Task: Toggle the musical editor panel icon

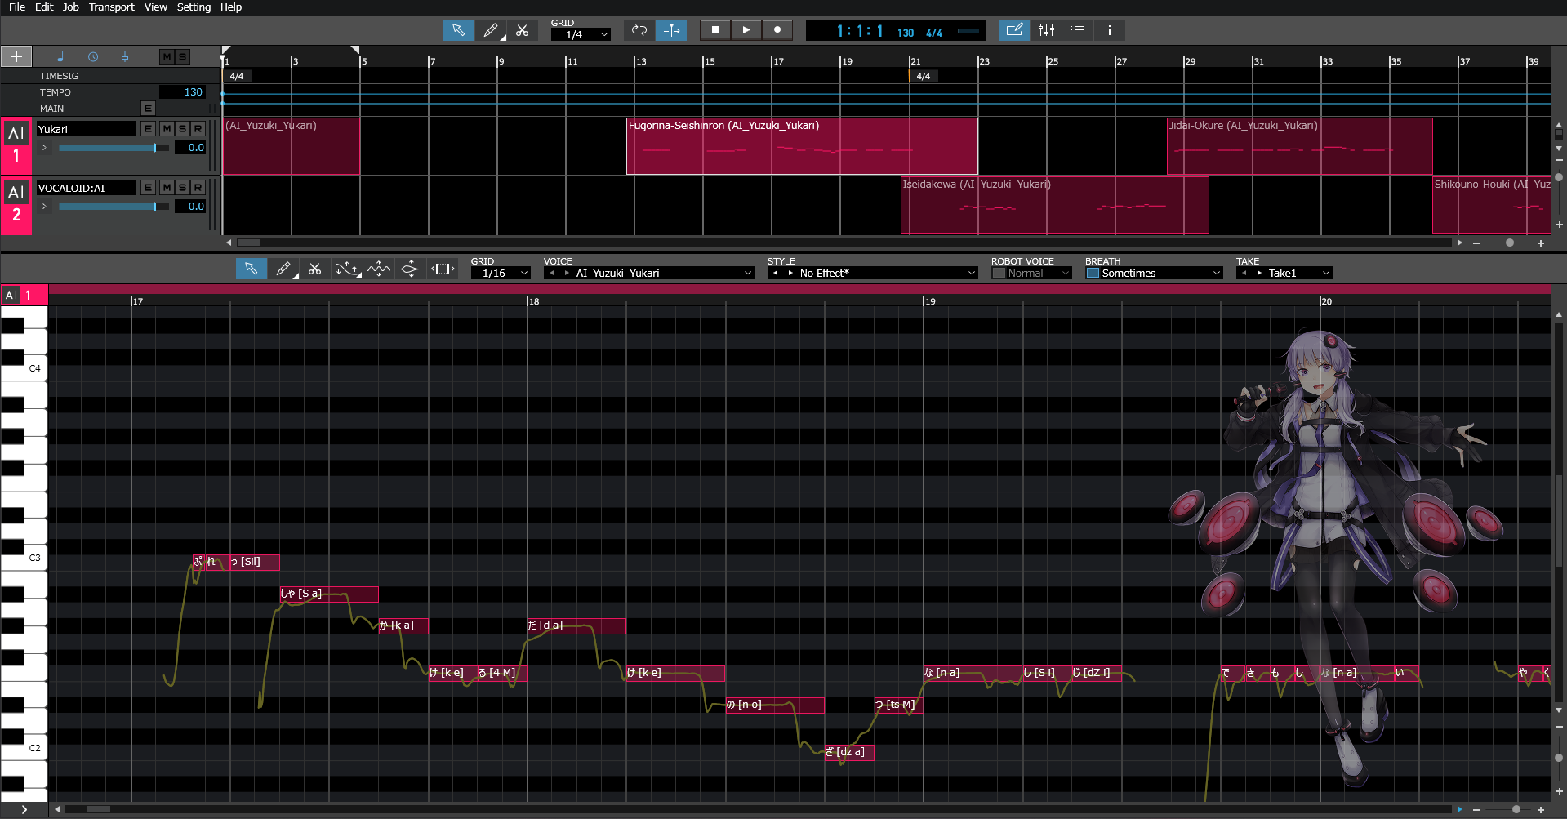Action: (1014, 30)
